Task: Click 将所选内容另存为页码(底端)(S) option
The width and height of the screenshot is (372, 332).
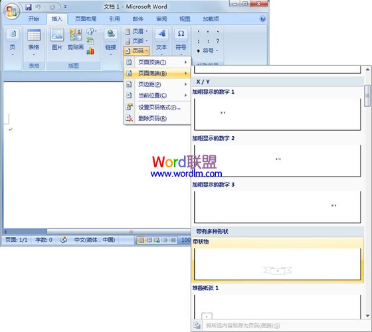Action: (x=242, y=325)
